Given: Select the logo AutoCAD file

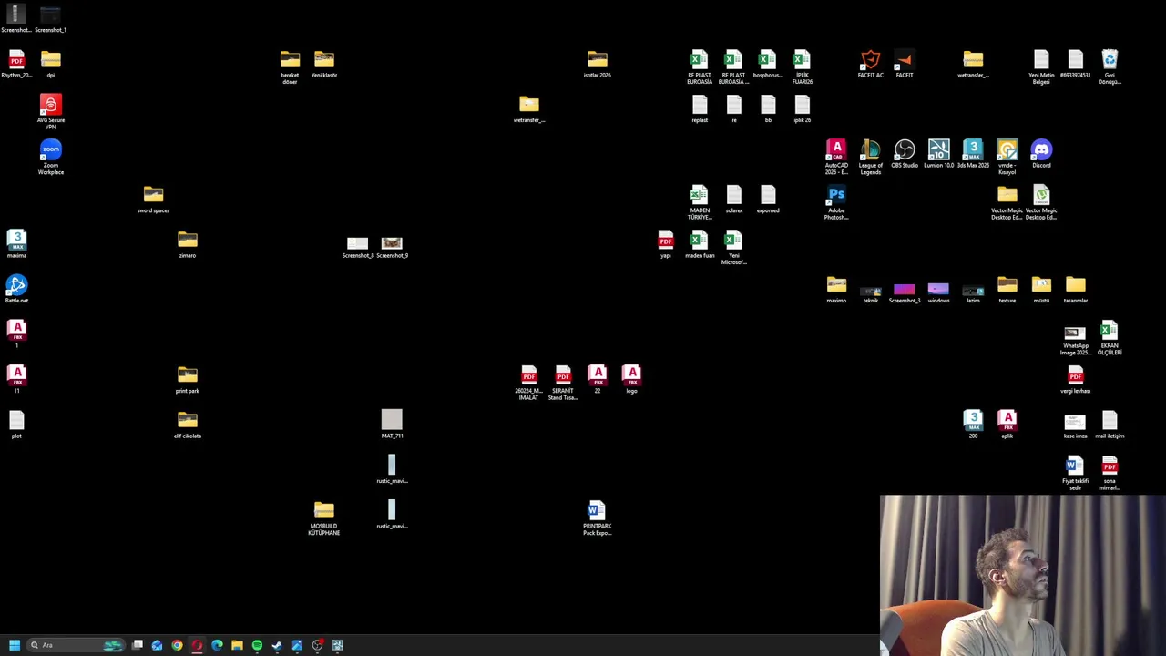Looking at the screenshot, I should click(631, 380).
